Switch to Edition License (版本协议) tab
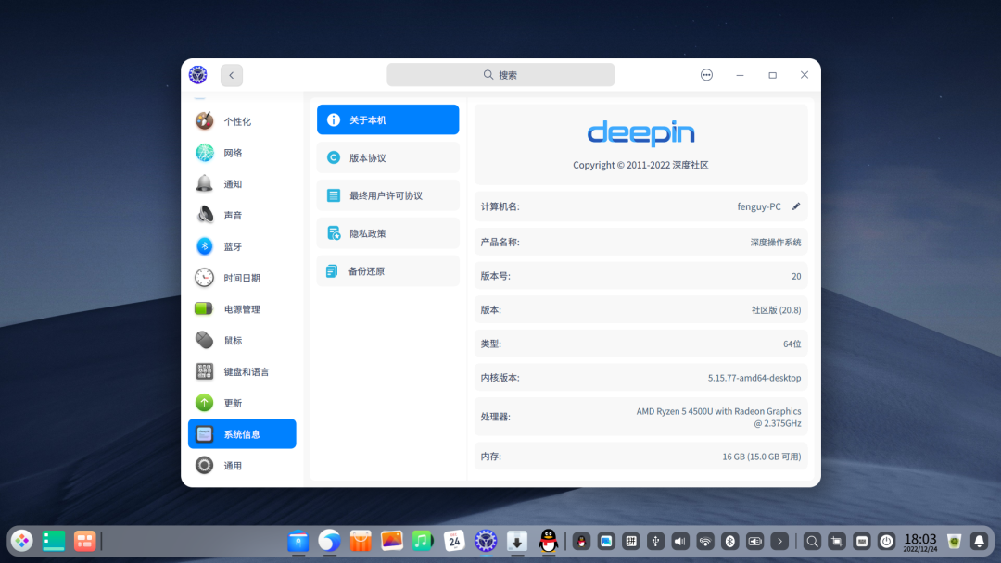Screen dimensions: 1001x563 pos(387,157)
